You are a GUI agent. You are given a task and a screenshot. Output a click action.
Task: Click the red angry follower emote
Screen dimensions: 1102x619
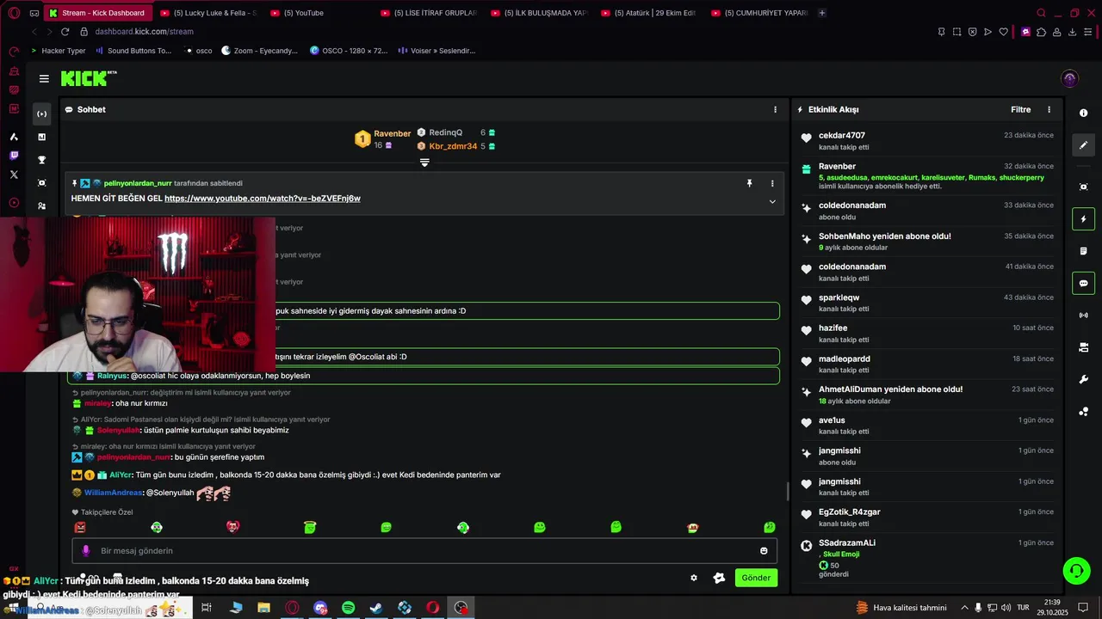80,527
